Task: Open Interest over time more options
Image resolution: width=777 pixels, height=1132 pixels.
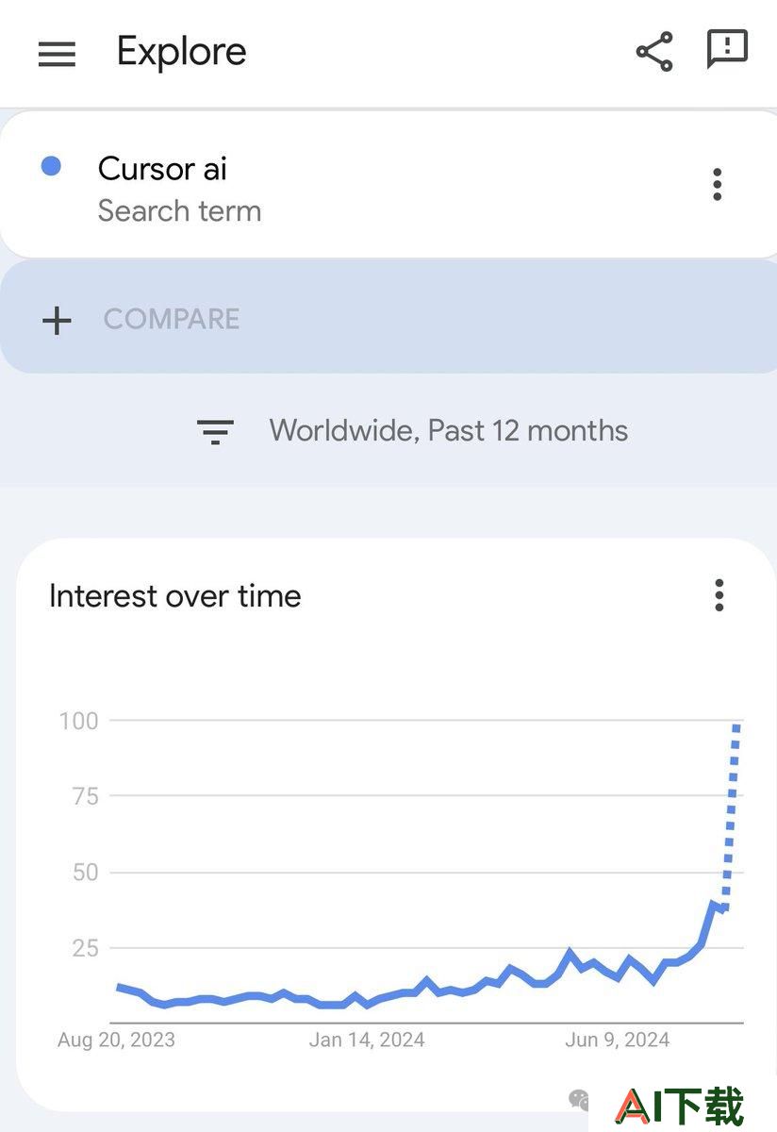Action: 719,595
